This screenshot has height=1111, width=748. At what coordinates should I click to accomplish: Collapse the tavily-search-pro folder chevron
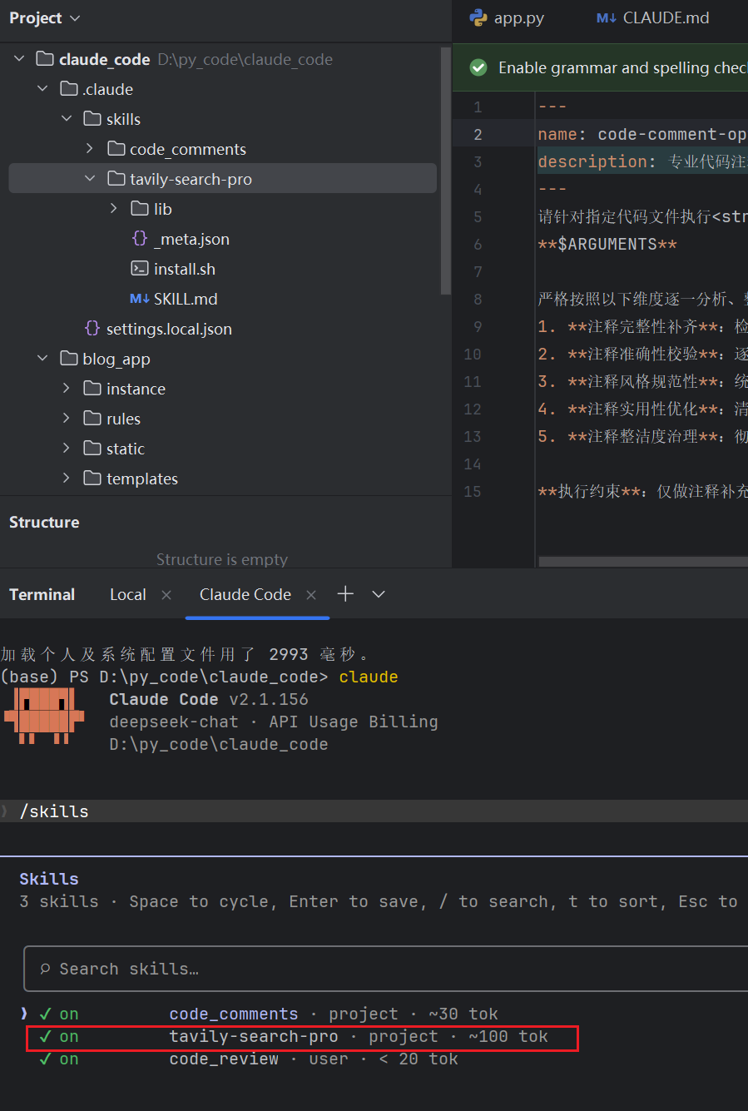90,179
